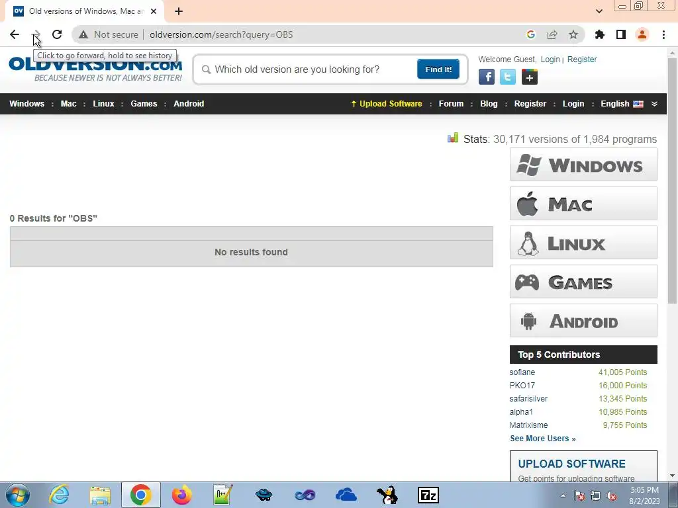Toggle the browser side panel
The height and width of the screenshot is (508, 678).
click(621, 34)
